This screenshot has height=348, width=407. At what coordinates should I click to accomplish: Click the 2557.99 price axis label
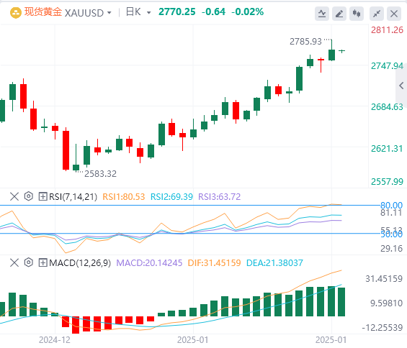point(387,182)
